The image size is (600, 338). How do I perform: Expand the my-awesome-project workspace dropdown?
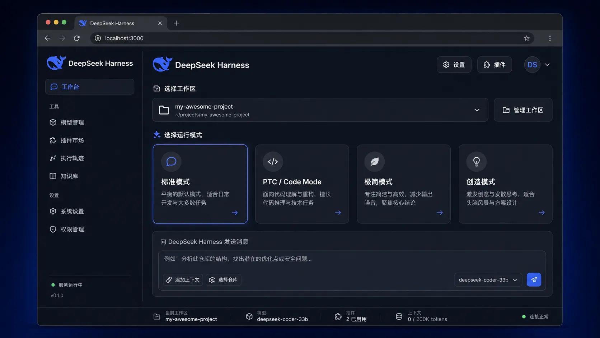[x=320, y=110]
